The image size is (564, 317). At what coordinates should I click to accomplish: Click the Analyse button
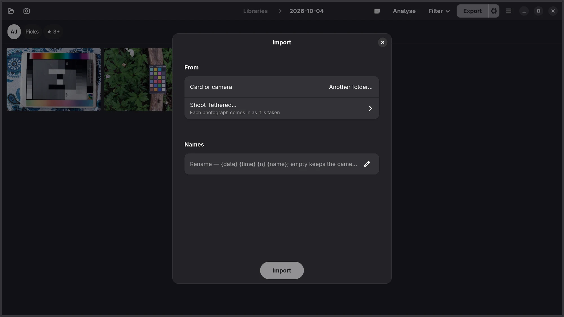point(404,11)
